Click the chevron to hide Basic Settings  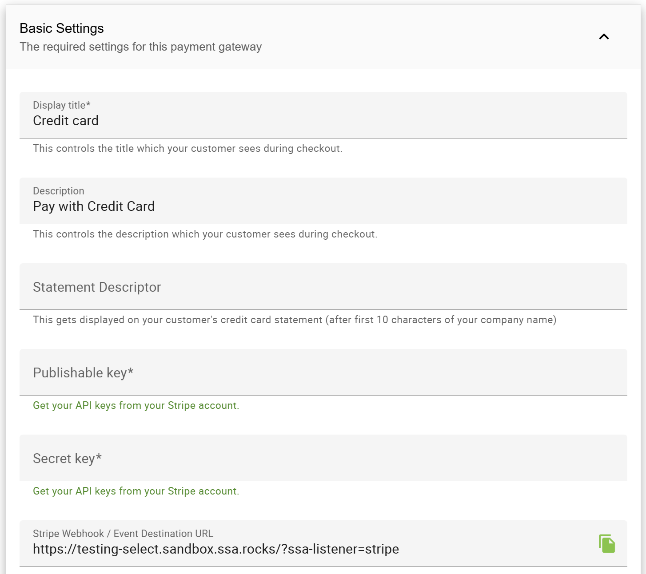click(x=604, y=36)
